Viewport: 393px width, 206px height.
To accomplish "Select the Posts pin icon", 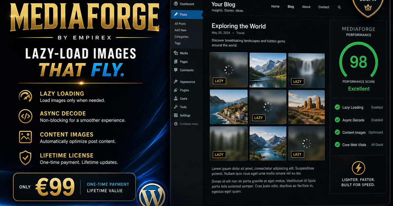I will point(176,14).
